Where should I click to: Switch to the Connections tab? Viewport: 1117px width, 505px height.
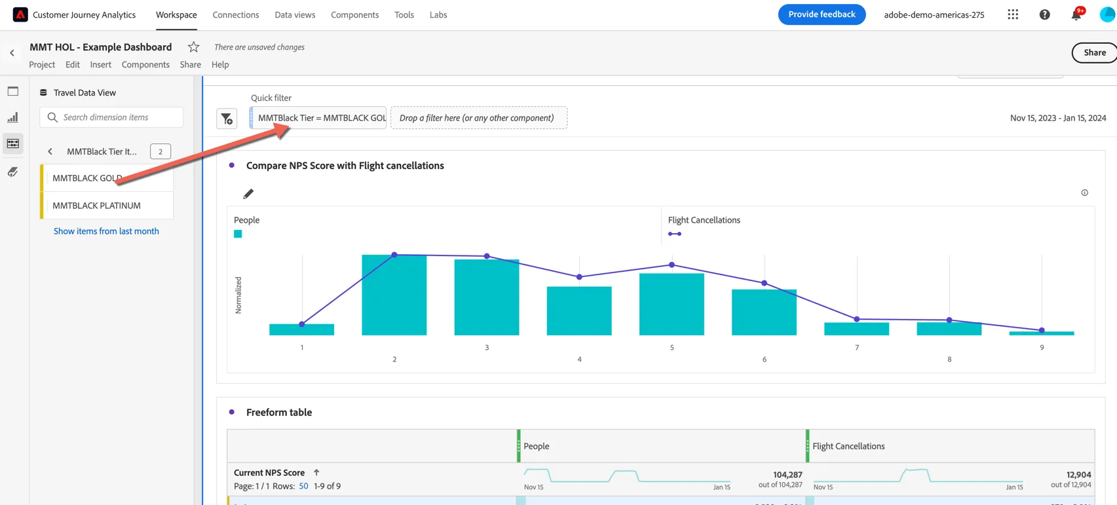click(236, 14)
